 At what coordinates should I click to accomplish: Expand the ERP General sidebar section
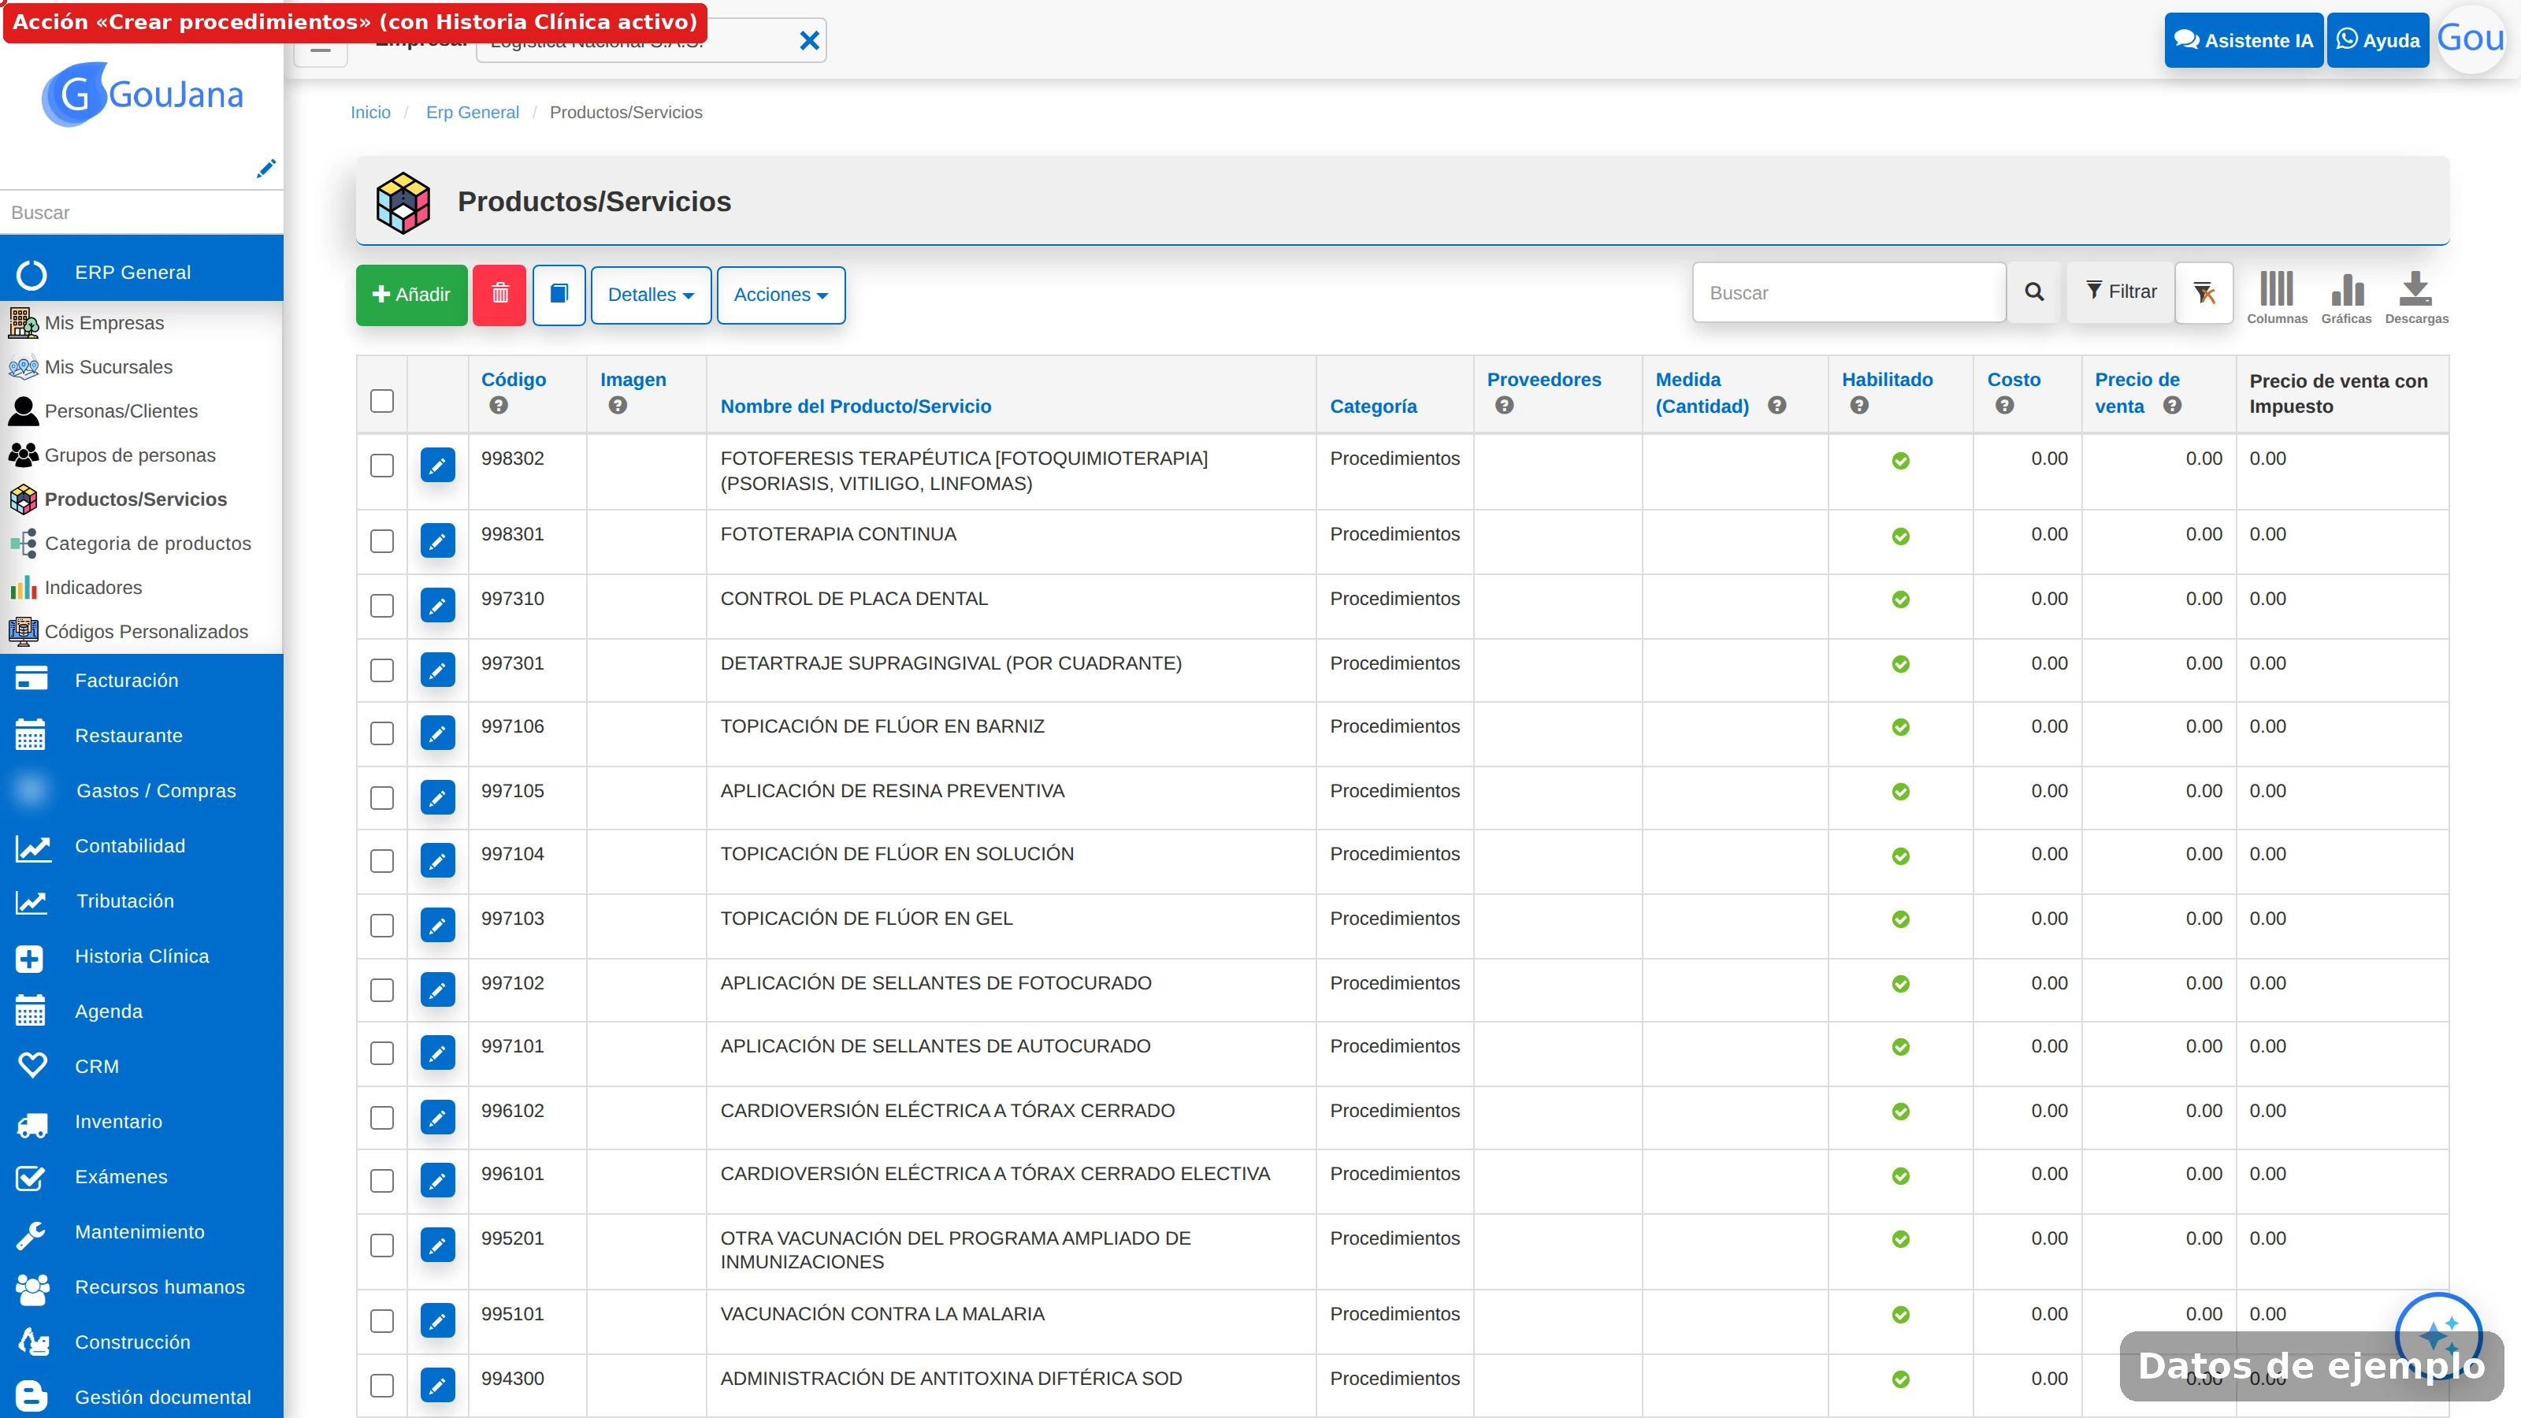[142, 273]
